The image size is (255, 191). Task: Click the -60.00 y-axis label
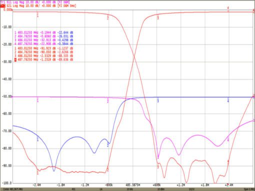(7, 113)
